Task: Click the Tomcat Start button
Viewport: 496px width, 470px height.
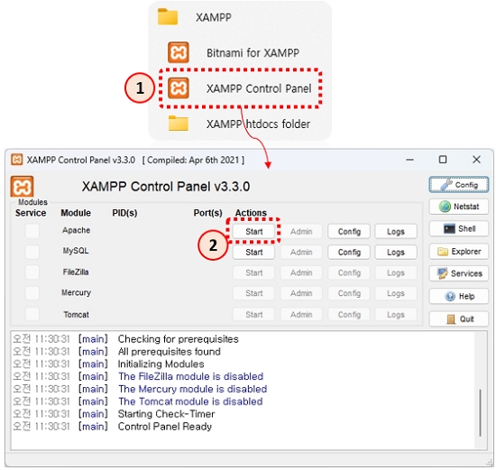Action: click(253, 315)
